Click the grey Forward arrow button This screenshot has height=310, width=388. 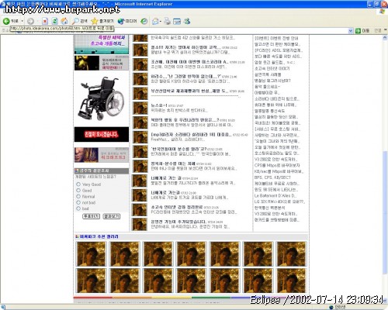(30, 21)
